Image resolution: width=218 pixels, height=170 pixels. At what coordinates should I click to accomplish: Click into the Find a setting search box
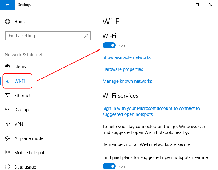[45, 36]
